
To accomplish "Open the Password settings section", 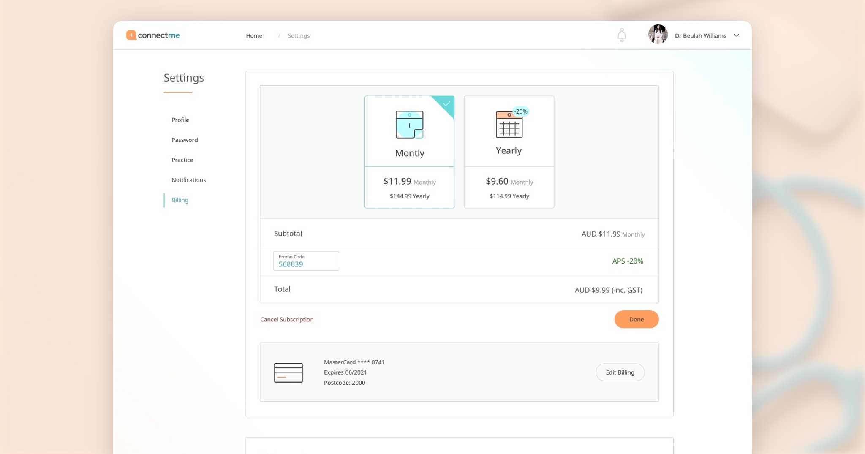I will coord(185,140).
